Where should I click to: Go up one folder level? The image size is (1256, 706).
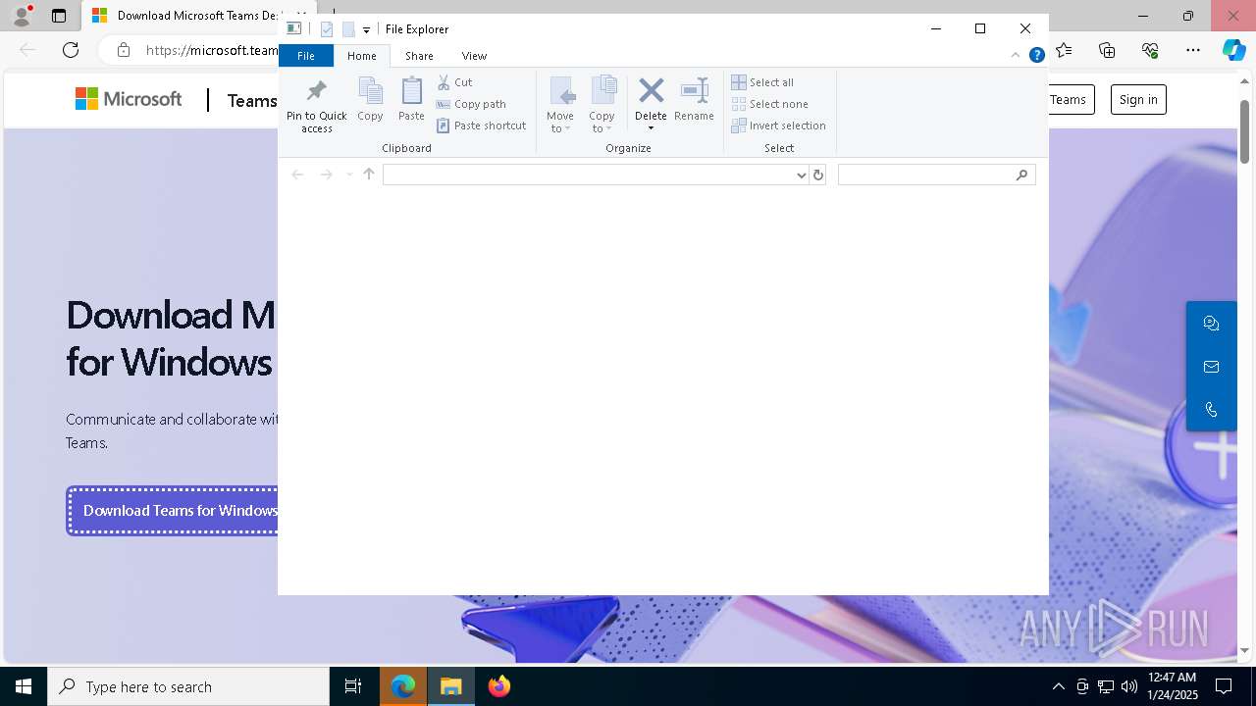tap(369, 175)
